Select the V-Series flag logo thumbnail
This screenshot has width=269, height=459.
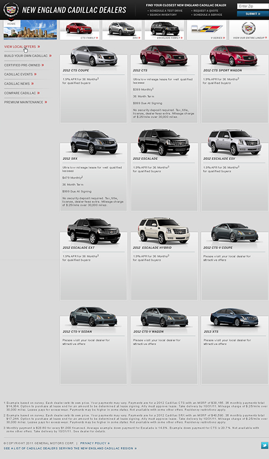(x=207, y=30)
